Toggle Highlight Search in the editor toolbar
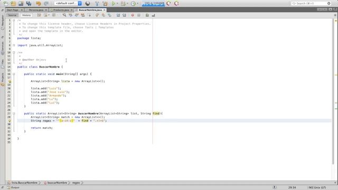338x190 pixels. click(83, 15)
